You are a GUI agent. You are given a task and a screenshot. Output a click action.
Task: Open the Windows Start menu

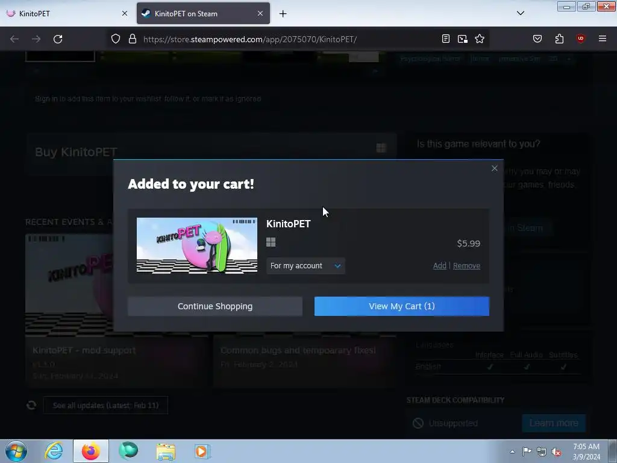point(16,451)
